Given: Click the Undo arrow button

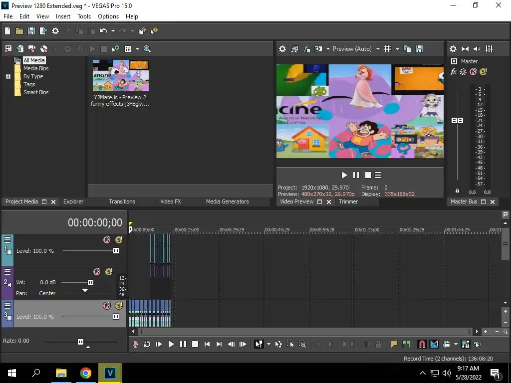Looking at the screenshot, I should coord(103,31).
